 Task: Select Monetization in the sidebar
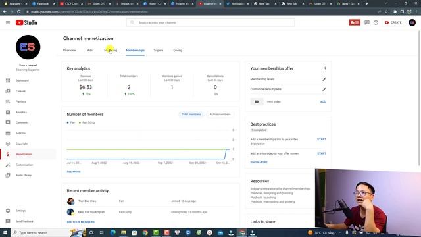pos(24,154)
